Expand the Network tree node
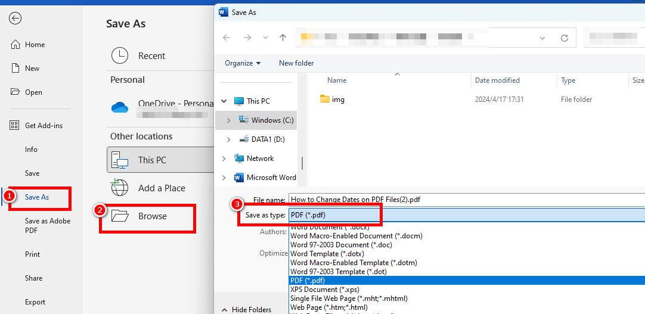645x314 pixels. pos(224,158)
